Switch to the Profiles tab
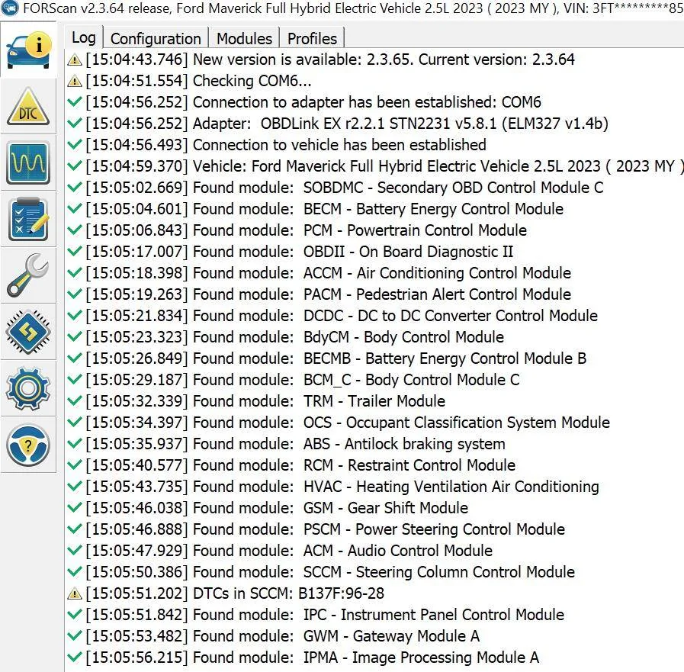 312,38
